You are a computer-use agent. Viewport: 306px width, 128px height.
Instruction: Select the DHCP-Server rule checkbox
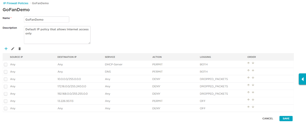tap(6, 64)
